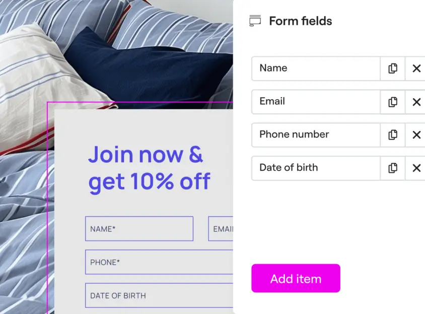Viewport: 425px width, 314px height.
Task: Duplicate the Name form field
Action: (393, 68)
